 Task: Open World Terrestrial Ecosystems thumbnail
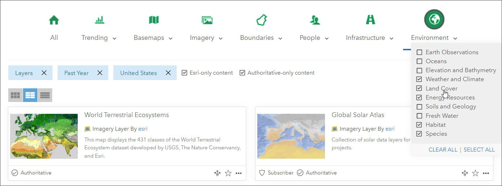pyautogui.click(x=44, y=136)
